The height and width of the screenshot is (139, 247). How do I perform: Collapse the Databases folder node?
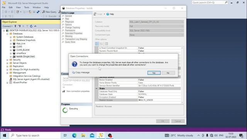(7, 34)
